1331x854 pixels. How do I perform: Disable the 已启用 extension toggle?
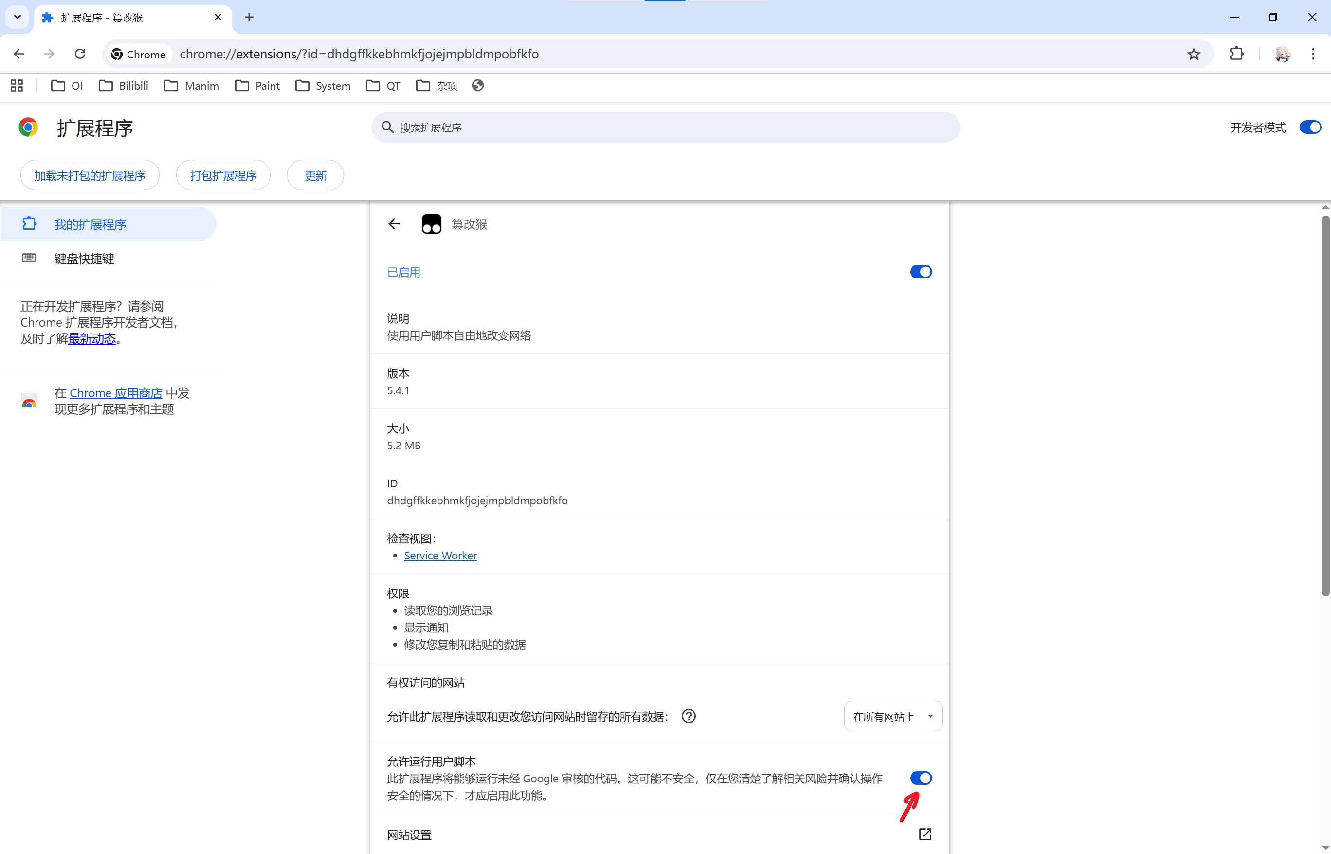(x=920, y=272)
